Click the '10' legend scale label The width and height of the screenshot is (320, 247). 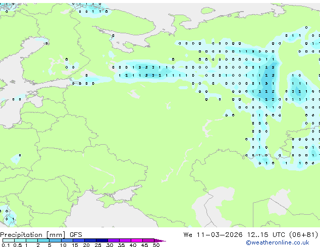click(63, 245)
